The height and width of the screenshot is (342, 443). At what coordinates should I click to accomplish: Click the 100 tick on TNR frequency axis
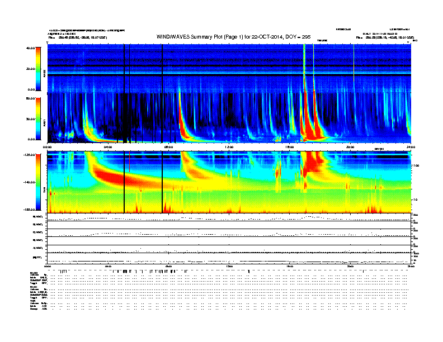click(416, 165)
